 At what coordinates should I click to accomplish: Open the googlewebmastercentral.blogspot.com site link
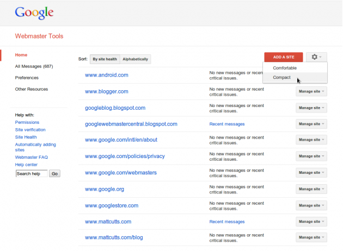tap(131, 124)
